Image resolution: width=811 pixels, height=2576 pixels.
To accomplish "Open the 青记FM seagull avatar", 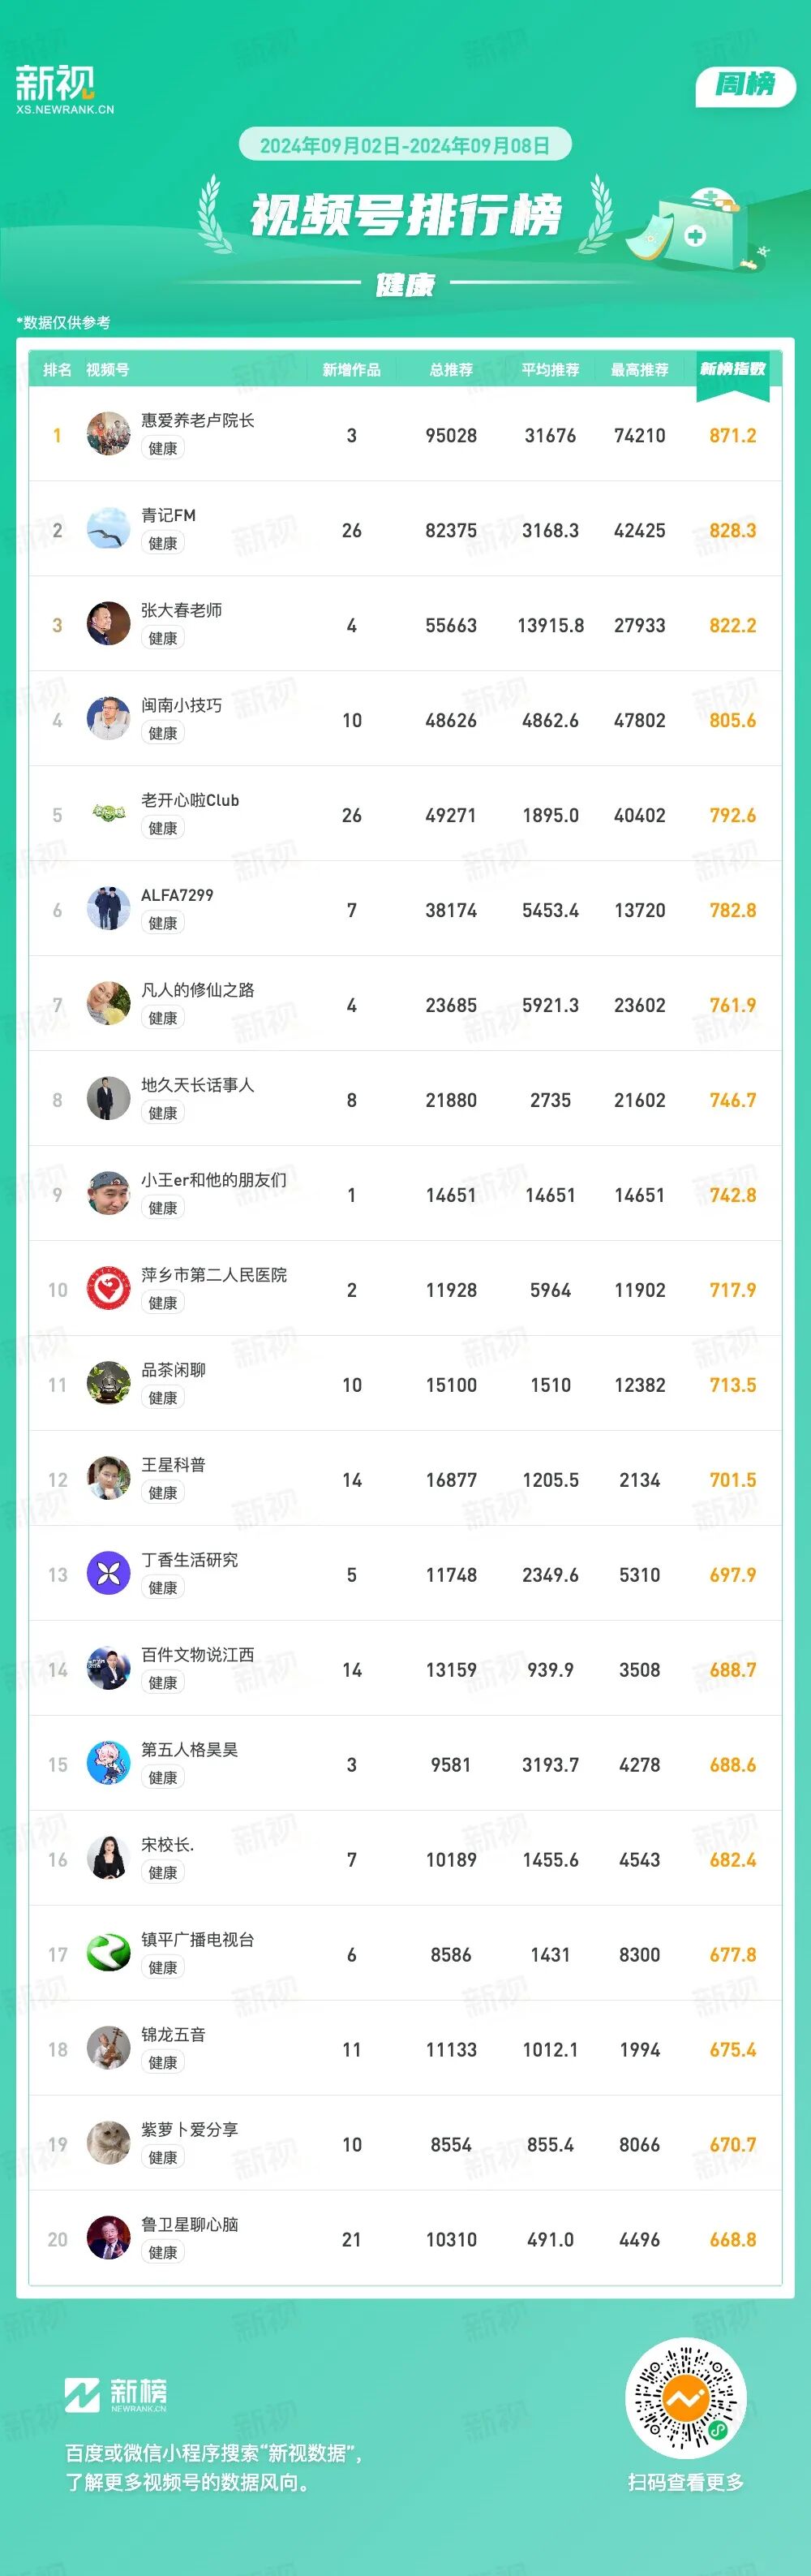I will (108, 529).
